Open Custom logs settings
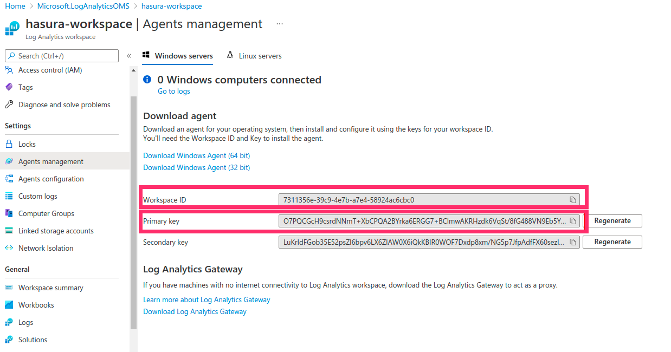 point(43,195)
